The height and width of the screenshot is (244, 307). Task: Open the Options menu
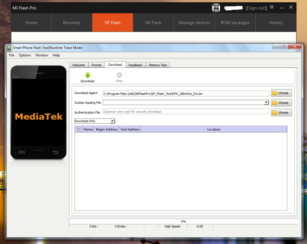[x=25, y=55]
